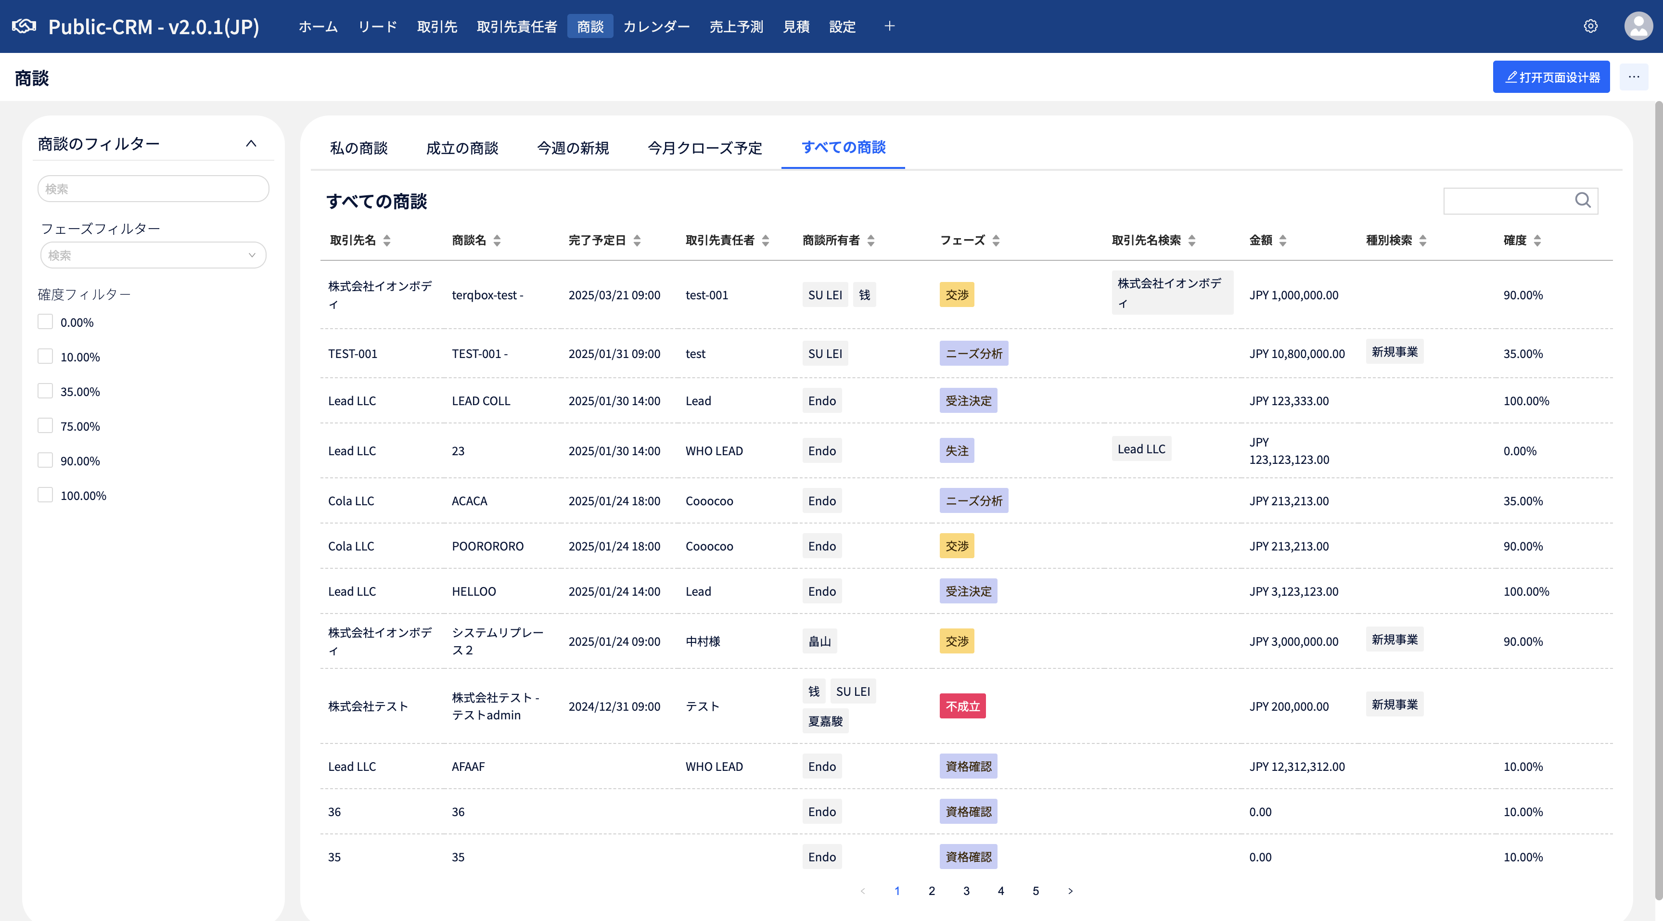
Task: Open the フェーズフィルター dropdown
Action: 153,255
